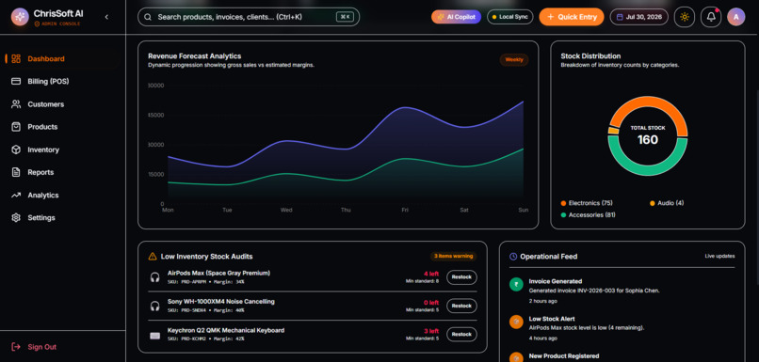Focus the search products, invoices, clients field

point(249,17)
